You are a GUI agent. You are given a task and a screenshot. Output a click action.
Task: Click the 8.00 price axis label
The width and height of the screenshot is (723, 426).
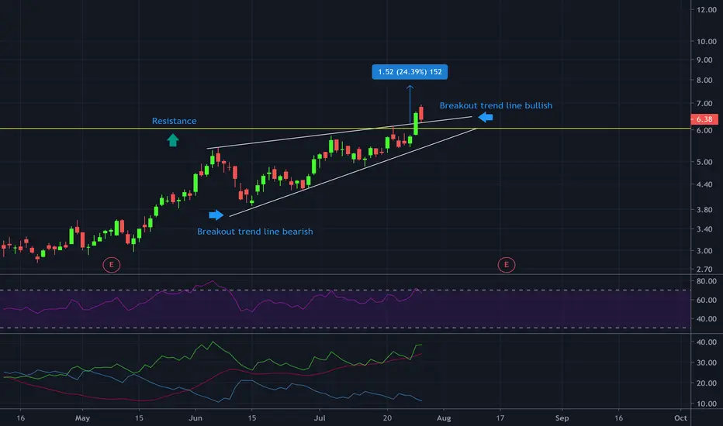tap(704, 80)
